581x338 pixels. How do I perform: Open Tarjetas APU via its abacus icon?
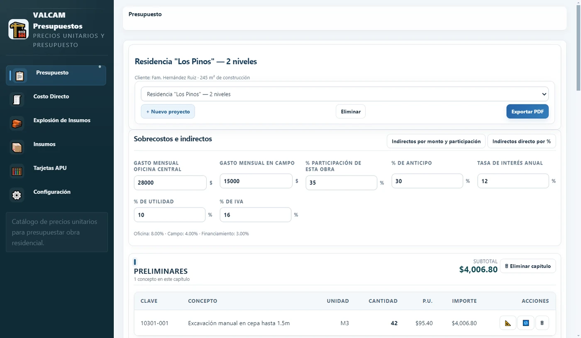tap(17, 171)
